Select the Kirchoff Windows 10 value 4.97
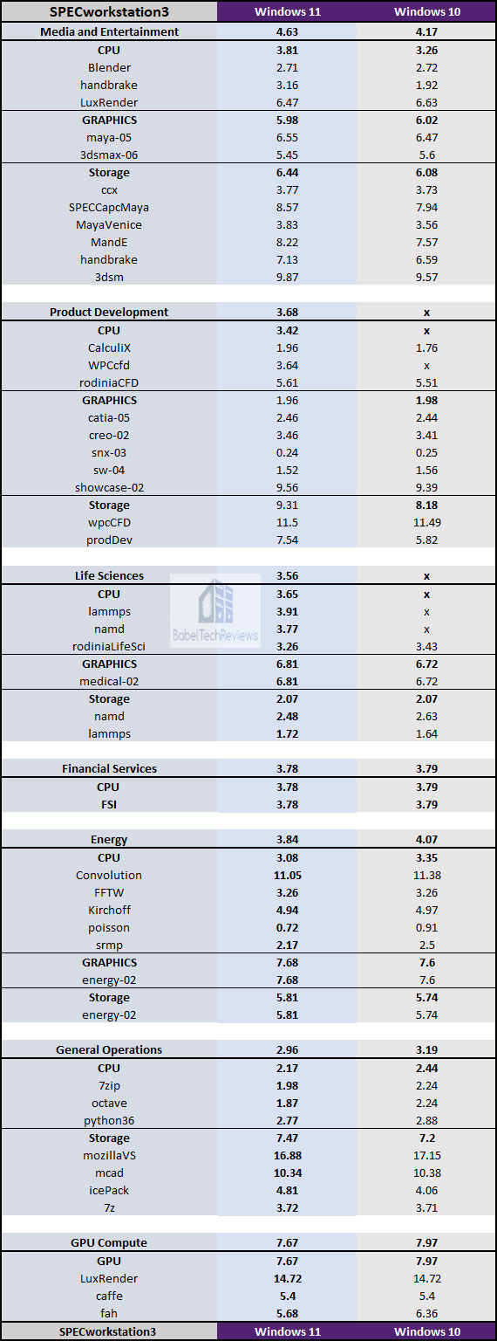This screenshot has height=1341, width=497. [x=426, y=910]
